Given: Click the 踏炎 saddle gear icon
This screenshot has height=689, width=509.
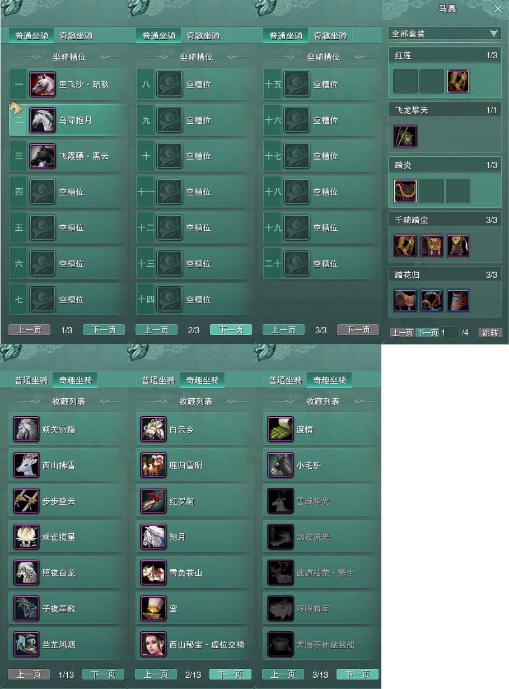Looking at the screenshot, I should tap(405, 191).
